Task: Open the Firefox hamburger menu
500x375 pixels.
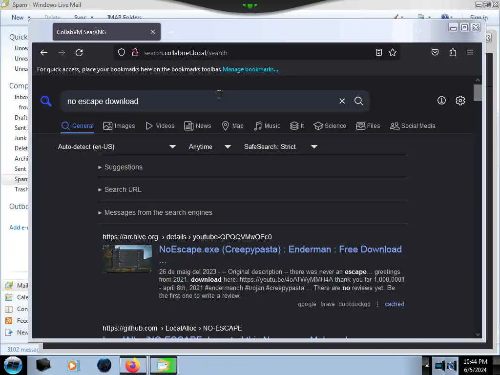Action: pos(470,52)
